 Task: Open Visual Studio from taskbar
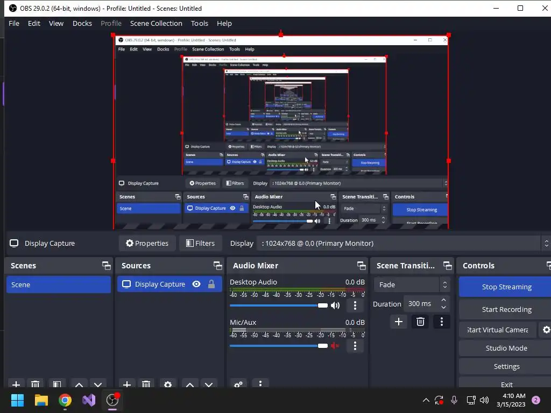(x=89, y=400)
